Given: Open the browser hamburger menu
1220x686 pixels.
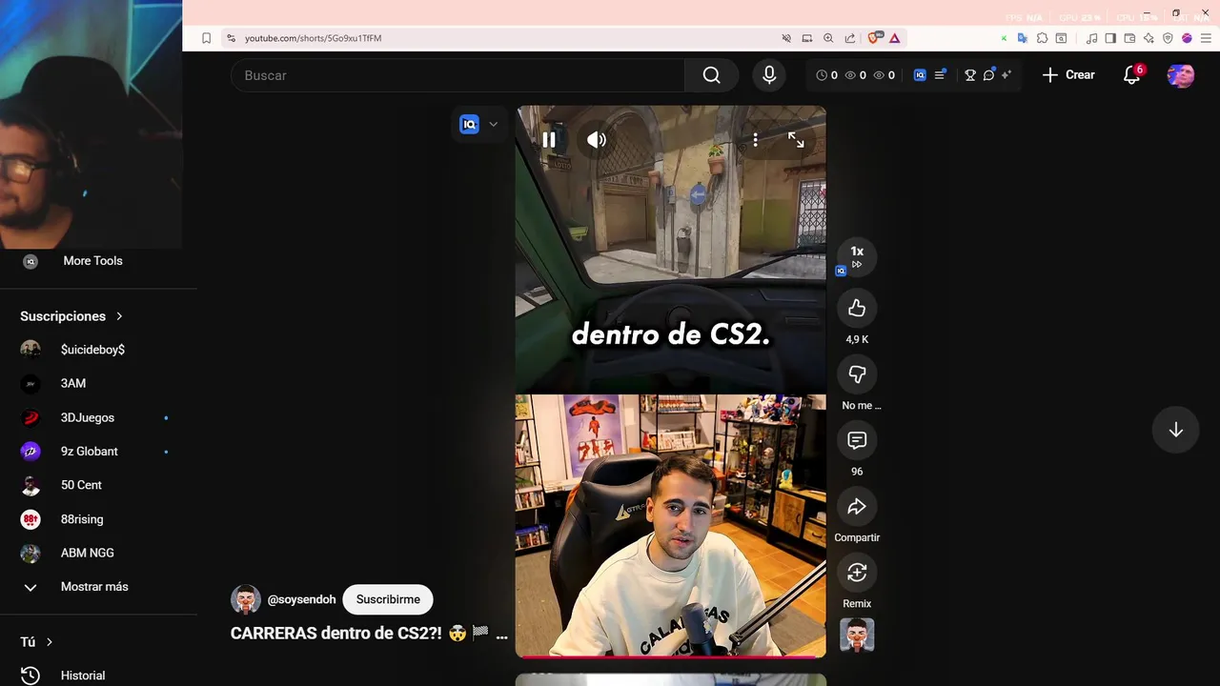Looking at the screenshot, I should [1205, 38].
